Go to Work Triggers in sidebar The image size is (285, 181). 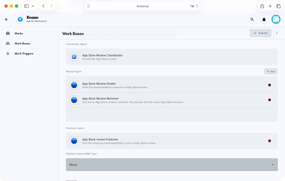[x=24, y=53]
